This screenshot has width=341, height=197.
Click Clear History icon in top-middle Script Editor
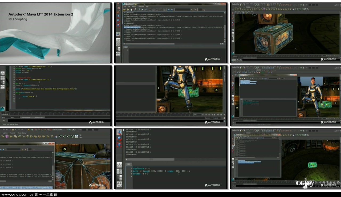139,10
